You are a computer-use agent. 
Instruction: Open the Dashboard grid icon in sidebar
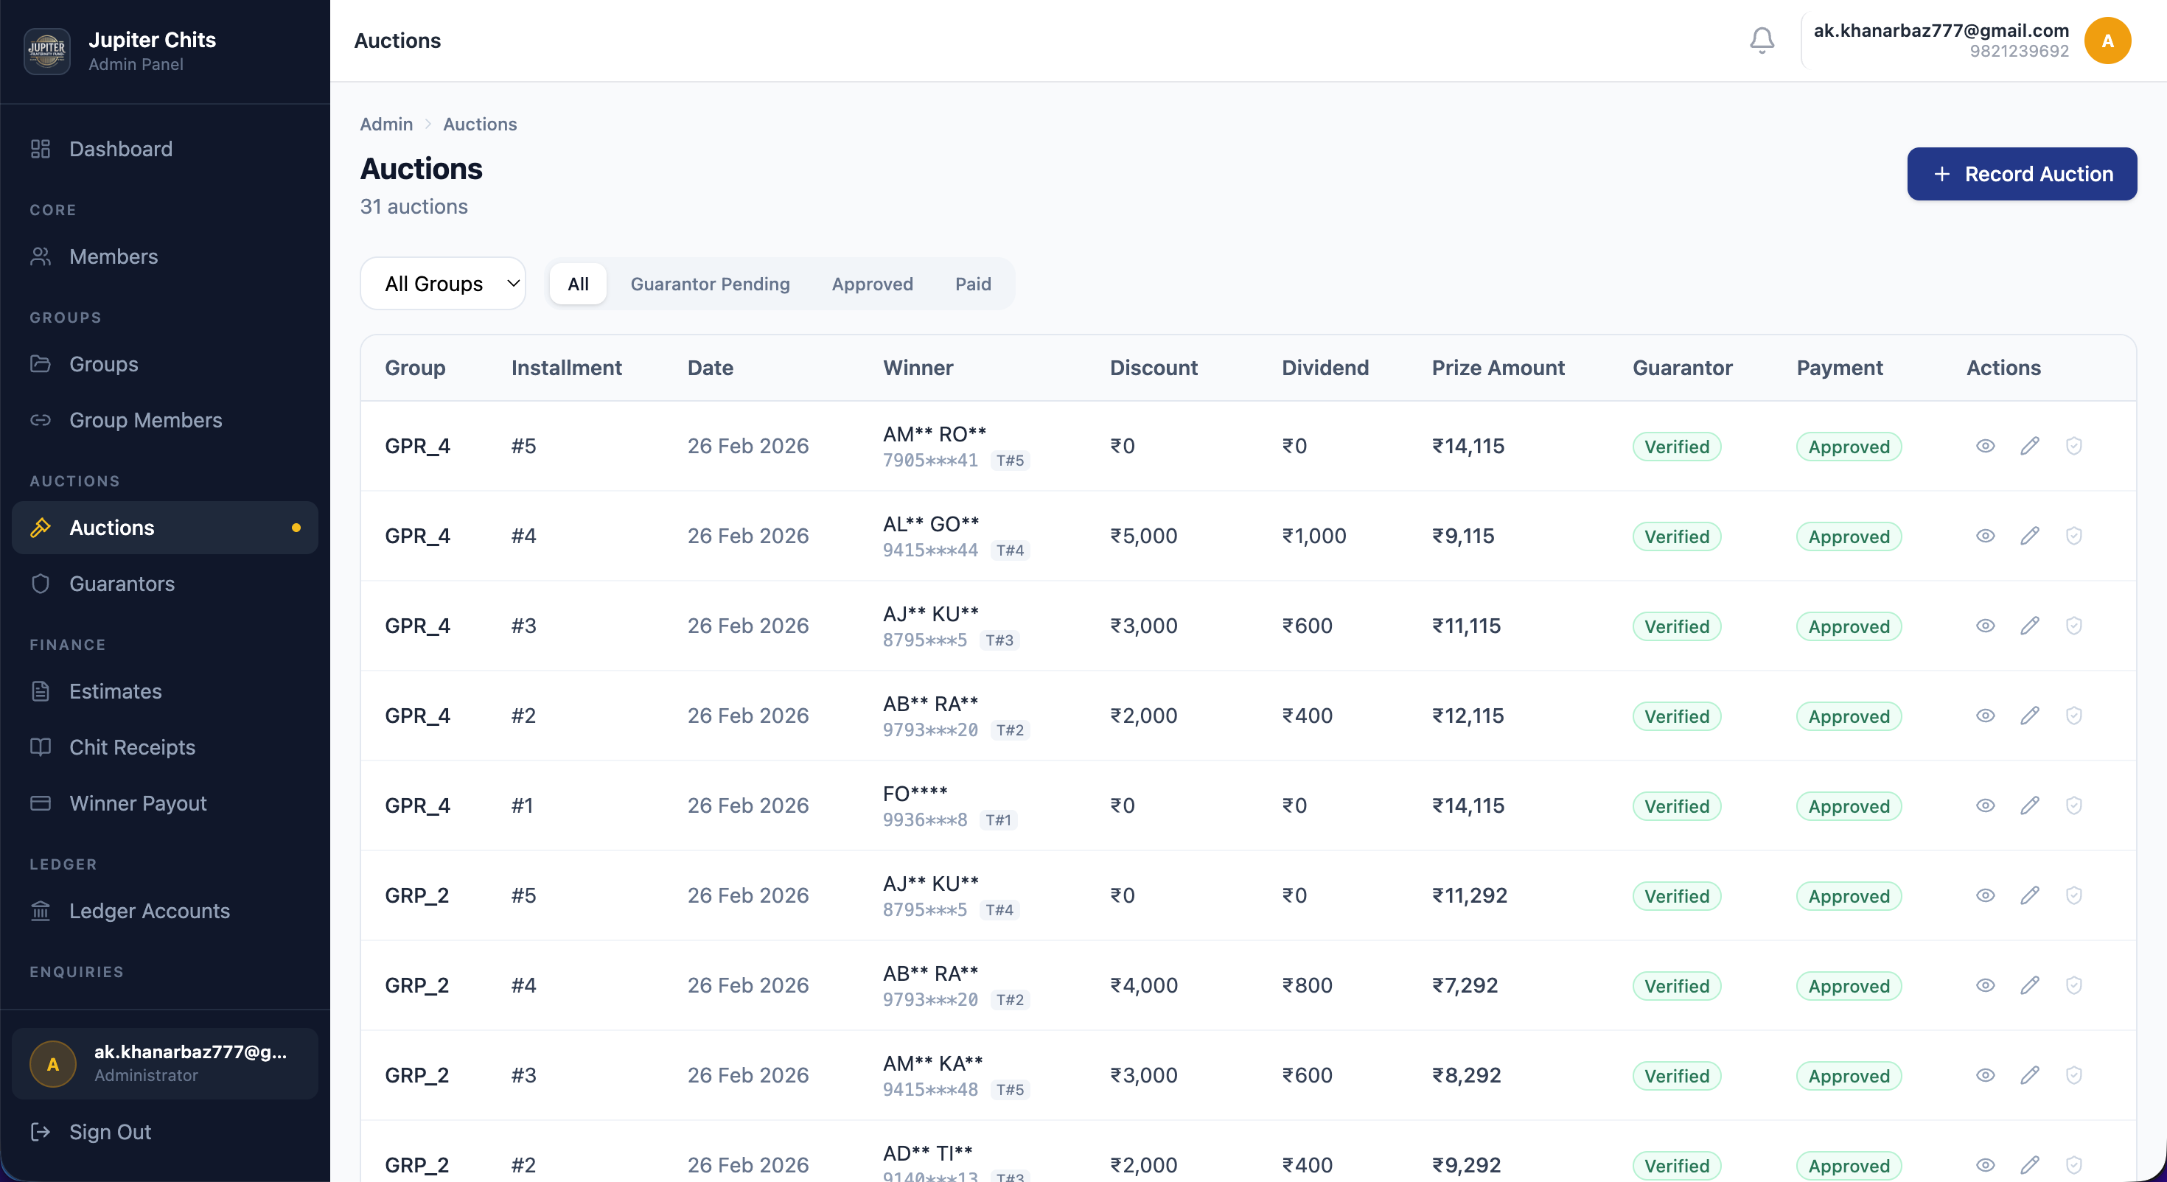(40, 149)
